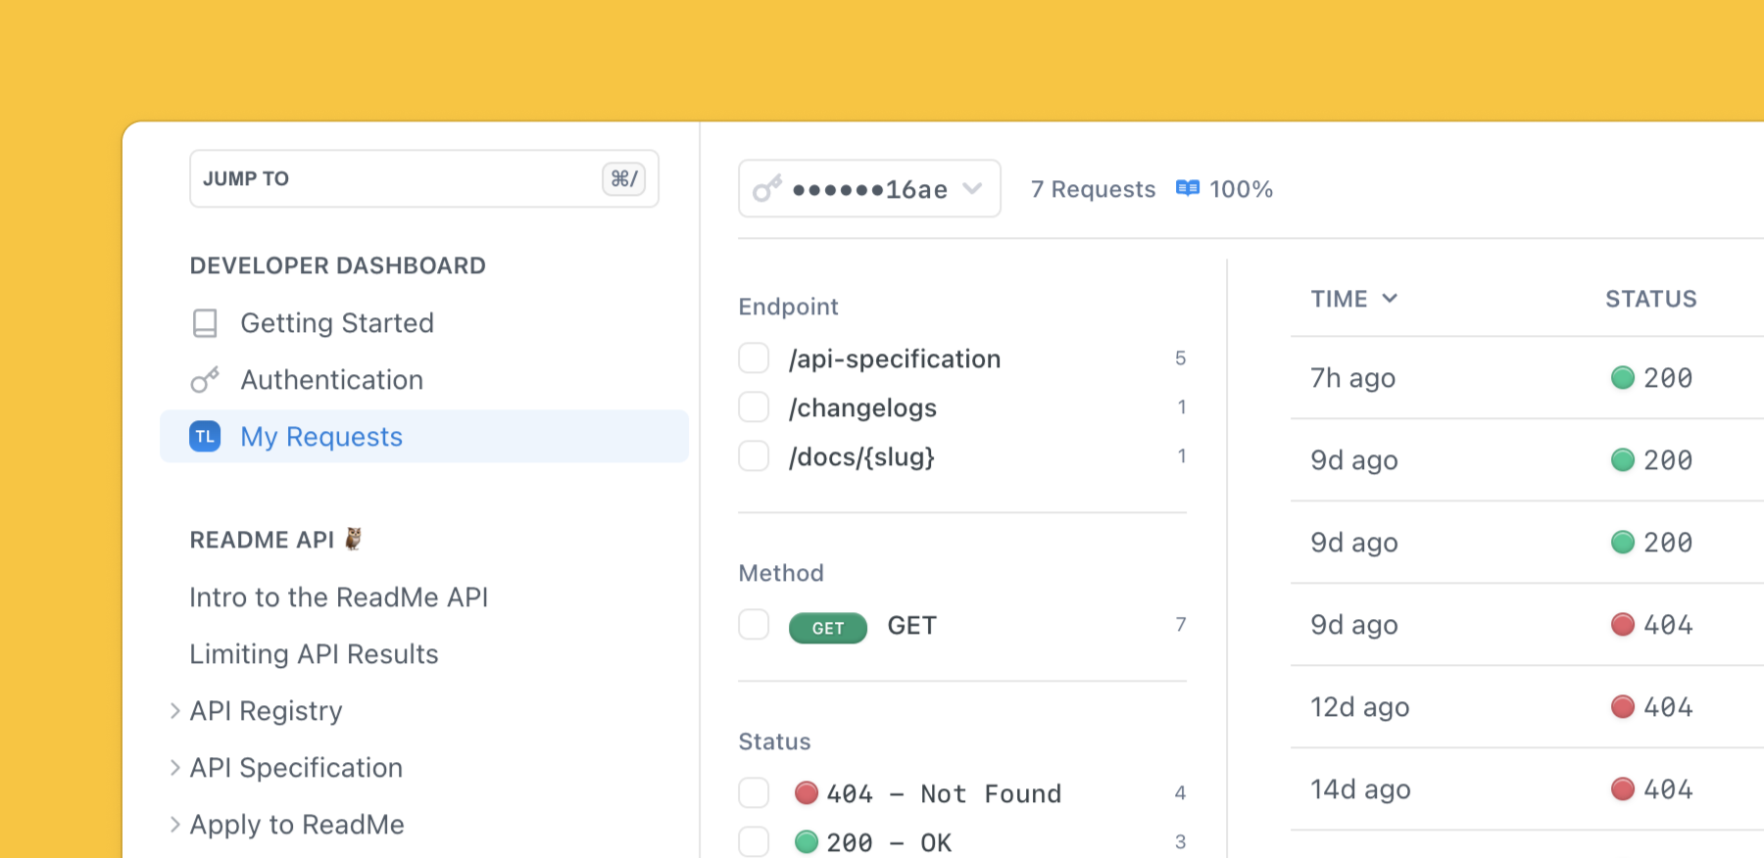
Task: Click the API Specification sidebar label
Action: point(296,768)
